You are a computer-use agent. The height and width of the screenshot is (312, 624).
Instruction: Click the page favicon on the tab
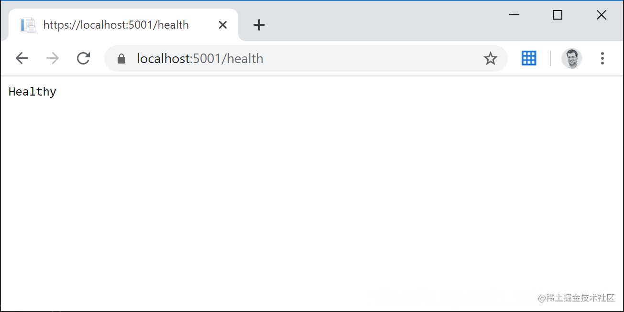(x=27, y=25)
